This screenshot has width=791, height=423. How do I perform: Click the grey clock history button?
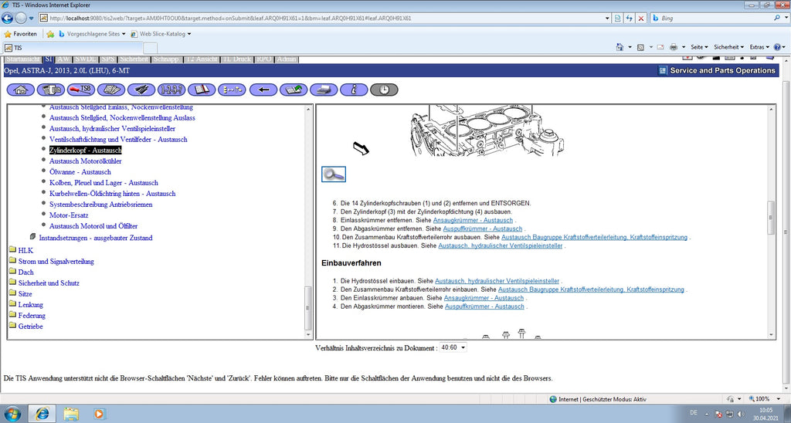(x=384, y=90)
